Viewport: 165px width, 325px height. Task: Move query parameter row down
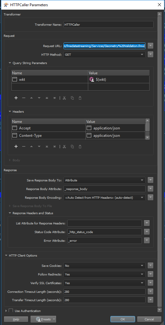coord(39,98)
